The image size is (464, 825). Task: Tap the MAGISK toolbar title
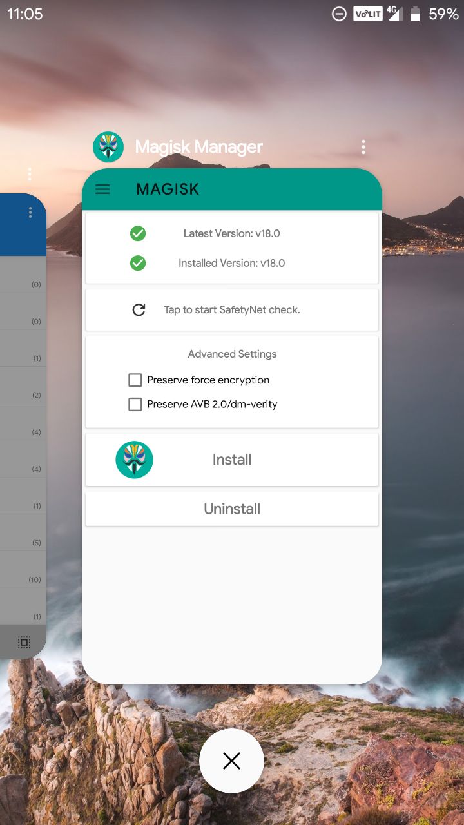[x=168, y=189]
